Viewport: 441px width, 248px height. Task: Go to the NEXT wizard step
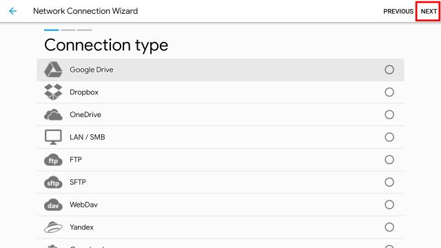pos(429,11)
